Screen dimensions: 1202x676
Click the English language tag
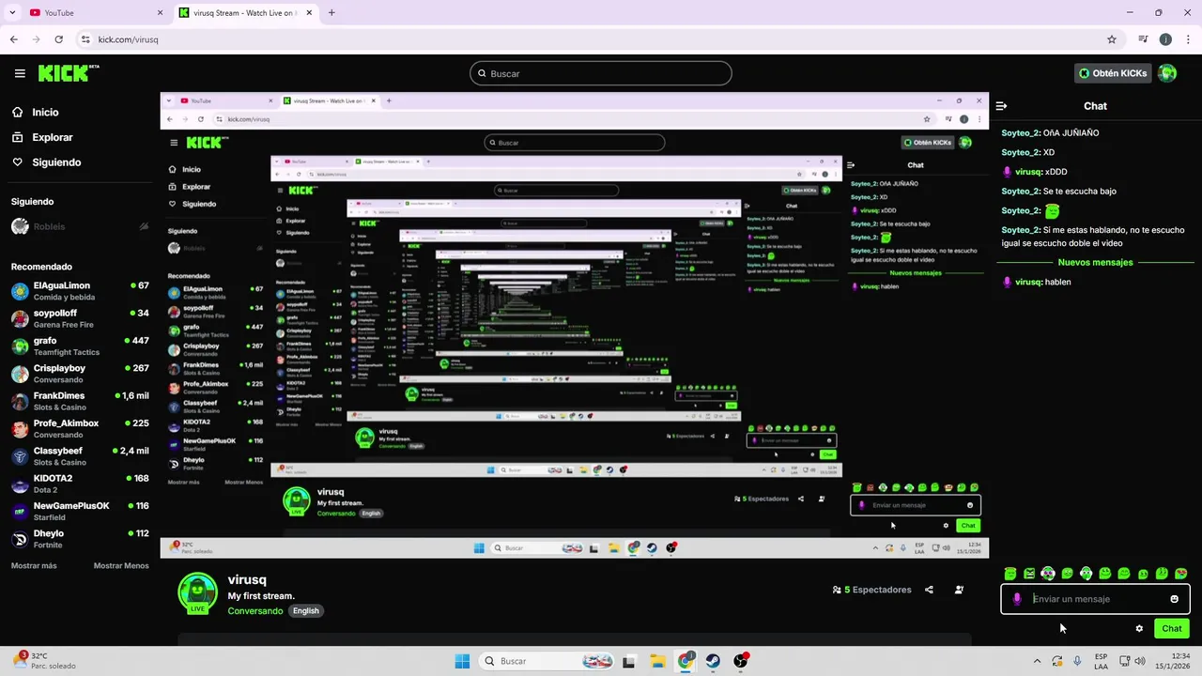click(306, 611)
